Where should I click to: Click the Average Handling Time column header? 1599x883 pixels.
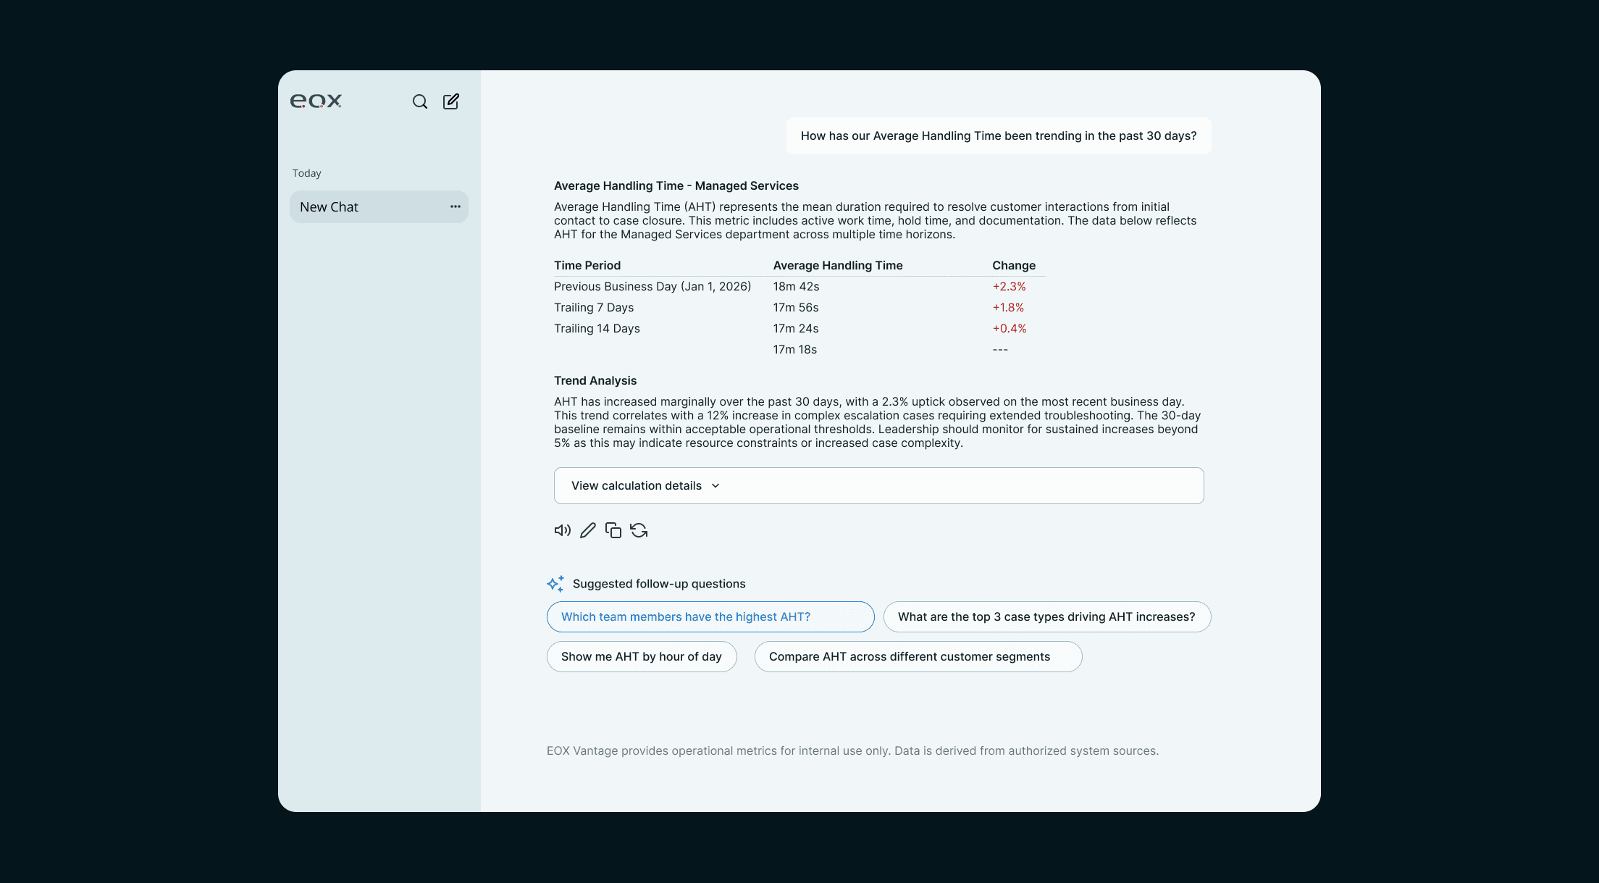click(x=837, y=266)
